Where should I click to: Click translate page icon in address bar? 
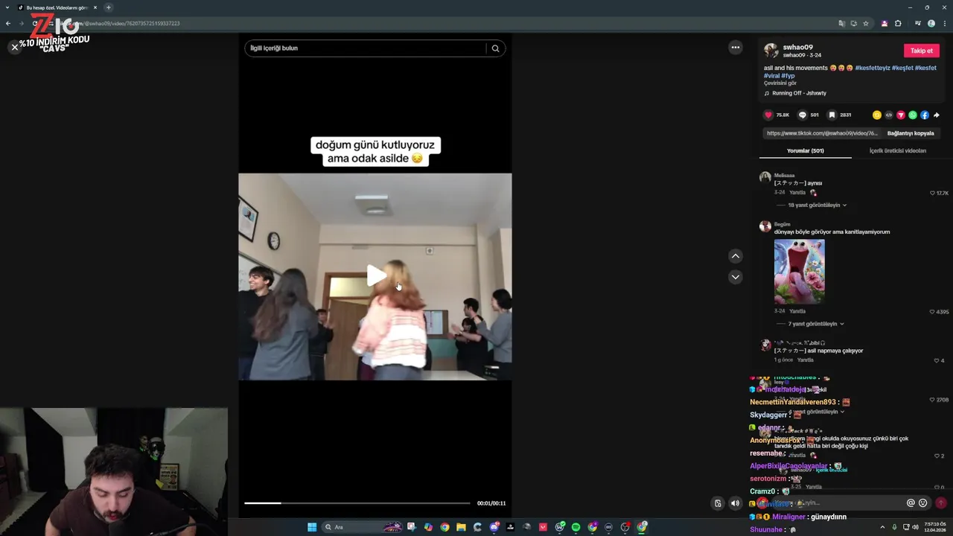842,23
